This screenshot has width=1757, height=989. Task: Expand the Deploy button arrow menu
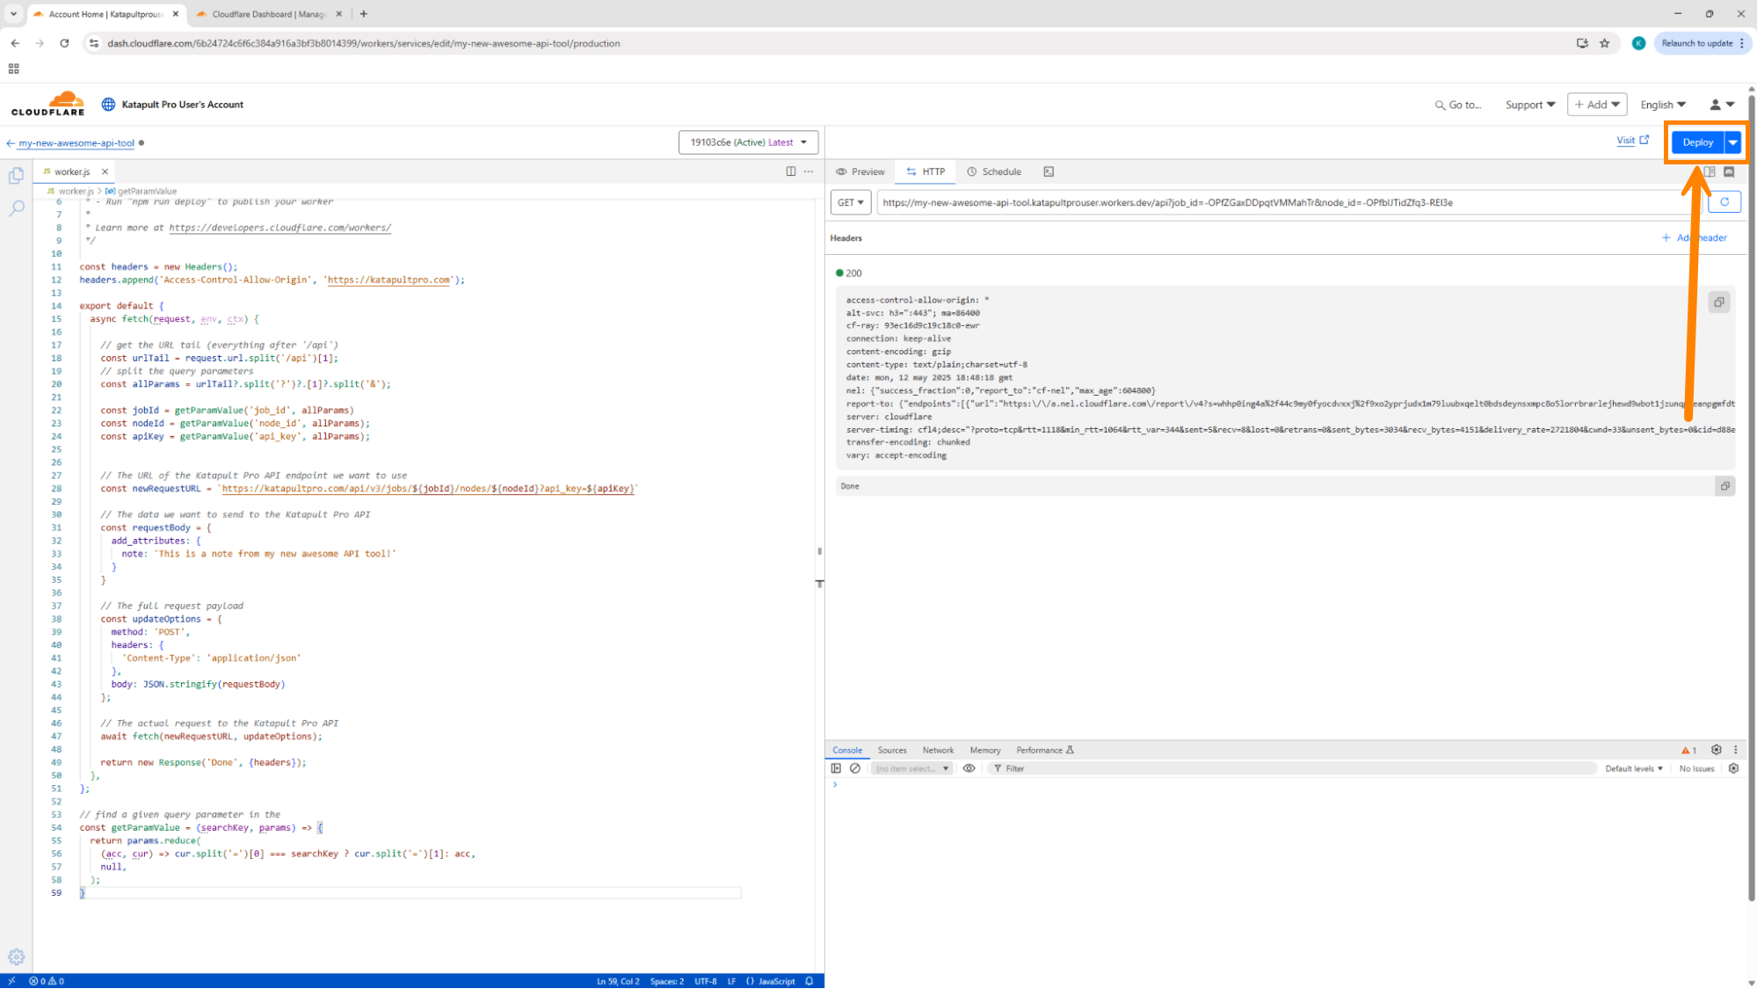point(1732,142)
